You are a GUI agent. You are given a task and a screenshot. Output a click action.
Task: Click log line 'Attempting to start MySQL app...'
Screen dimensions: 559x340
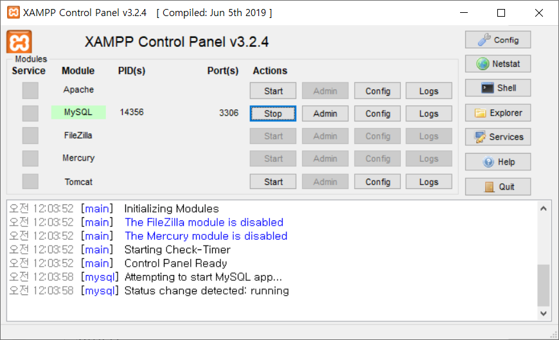(x=203, y=277)
